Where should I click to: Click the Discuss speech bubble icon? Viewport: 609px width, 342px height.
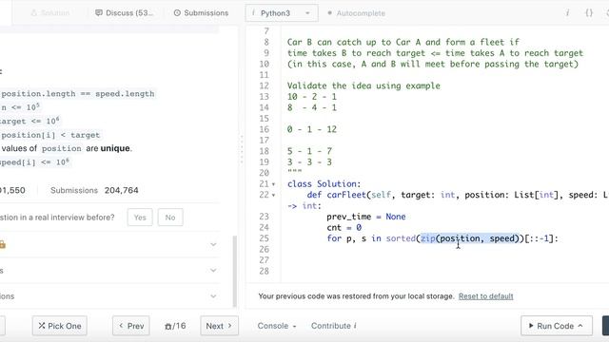pos(99,12)
